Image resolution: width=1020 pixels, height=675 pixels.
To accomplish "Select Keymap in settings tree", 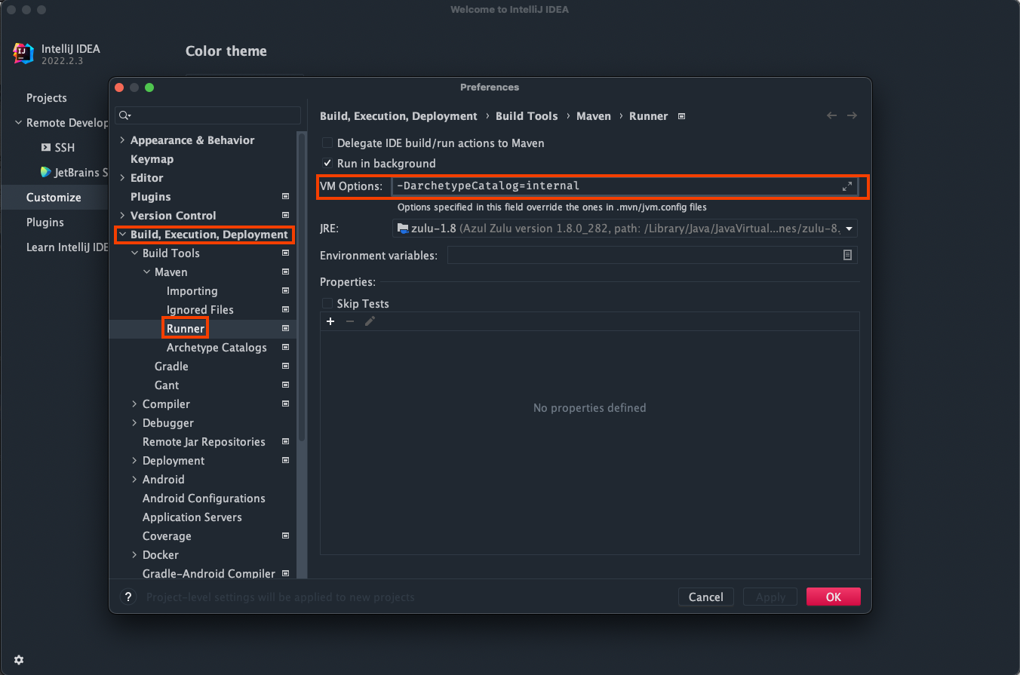I will pyautogui.click(x=152, y=159).
